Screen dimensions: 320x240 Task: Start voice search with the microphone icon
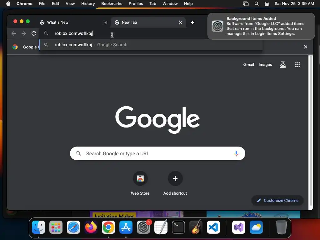click(x=236, y=153)
